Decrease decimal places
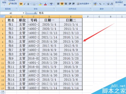The width and height of the screenshot is (126, 94). (x=112, y=4)
